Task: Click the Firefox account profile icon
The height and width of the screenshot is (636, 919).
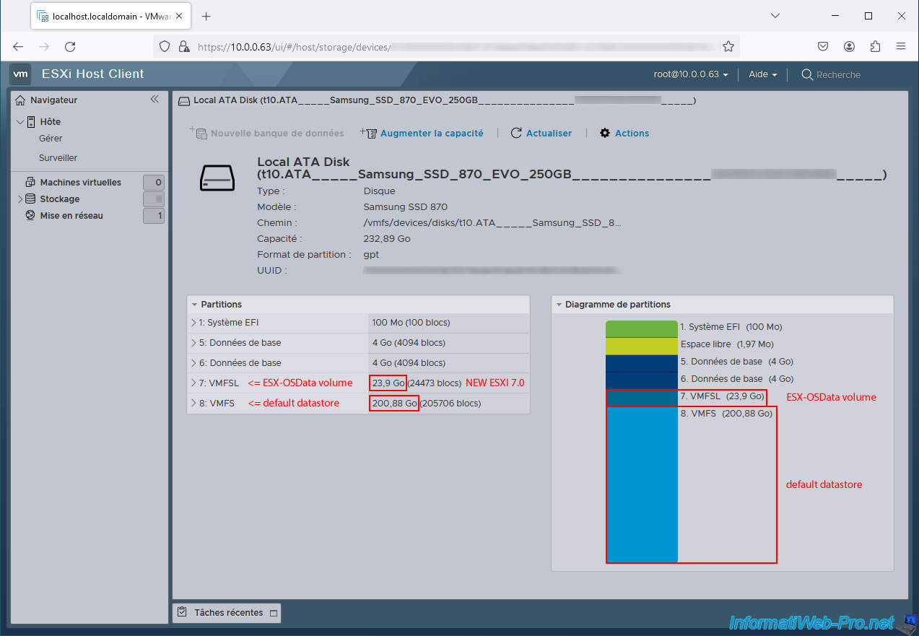Action: pos(849,46)
